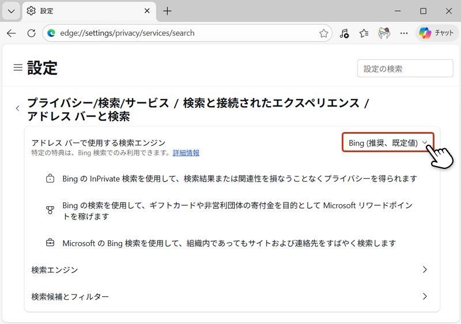Go back using breadcrumb chevron
The height and width of the screenshot is (324, 461).
(x=18, y=108)
